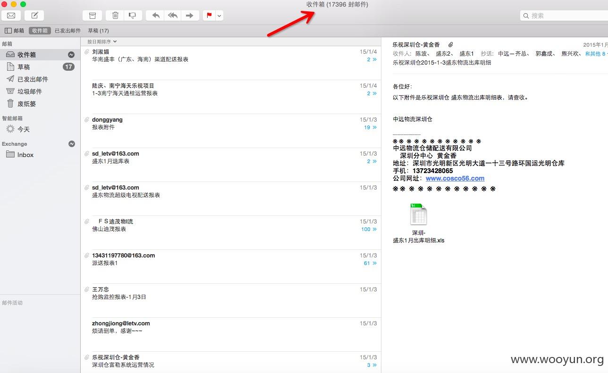Open 收件箱 mailbox in the sidebar

pyautogui.click(x=40, y=55)
